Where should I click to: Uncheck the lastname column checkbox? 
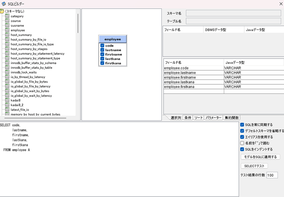(x=102, y=50)
